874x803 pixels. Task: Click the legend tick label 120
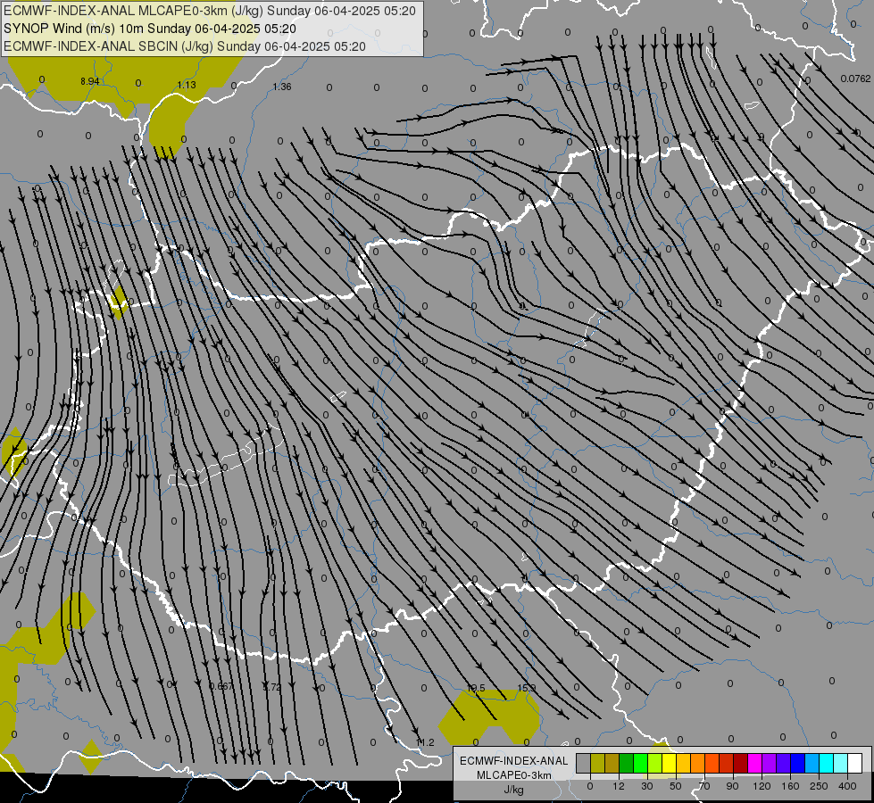tap(762, 786)
